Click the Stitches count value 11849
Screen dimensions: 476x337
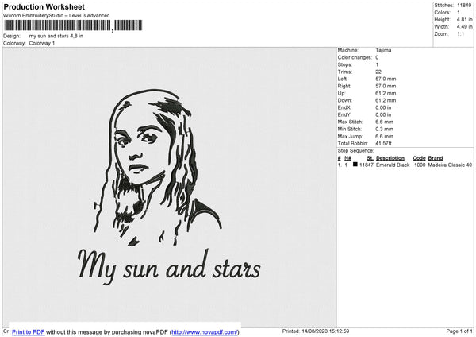[465, 6]
